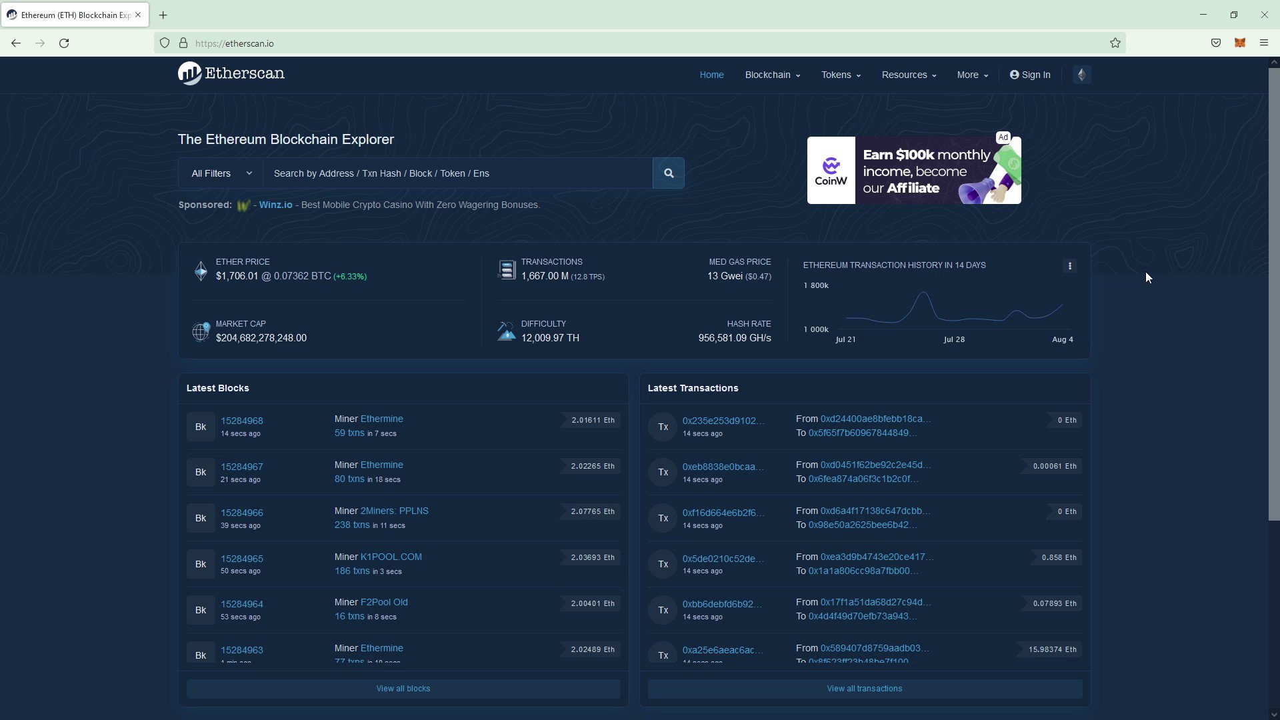Open the All Filters dropdown
The width and height of the screenshot is (1280, 720).
[220, 173]
